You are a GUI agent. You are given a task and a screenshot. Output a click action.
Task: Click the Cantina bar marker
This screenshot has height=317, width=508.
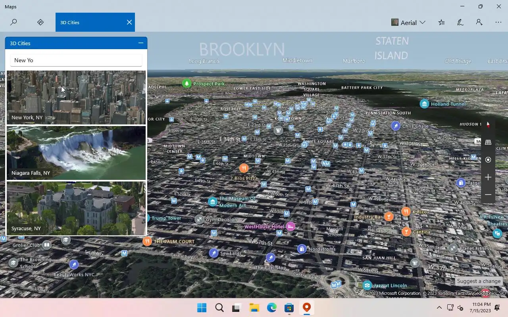tap(406, 231)
